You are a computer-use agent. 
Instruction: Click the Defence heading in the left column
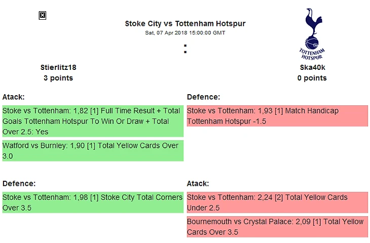pos(19,184)
